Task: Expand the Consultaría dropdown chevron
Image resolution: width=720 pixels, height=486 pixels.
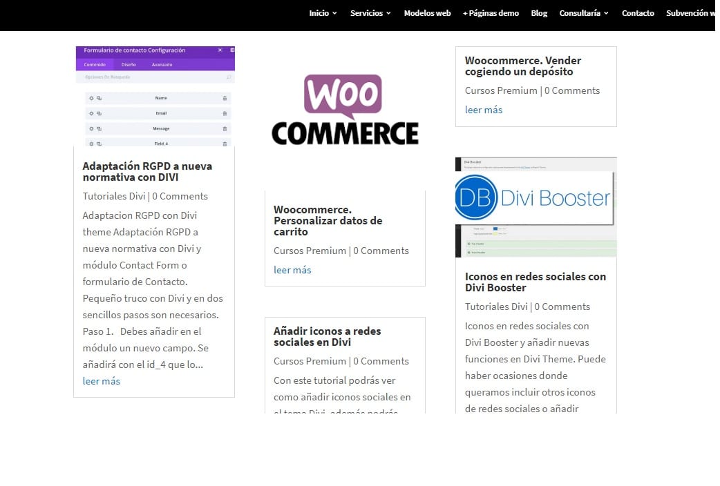Action: click(x=606, y=13)
